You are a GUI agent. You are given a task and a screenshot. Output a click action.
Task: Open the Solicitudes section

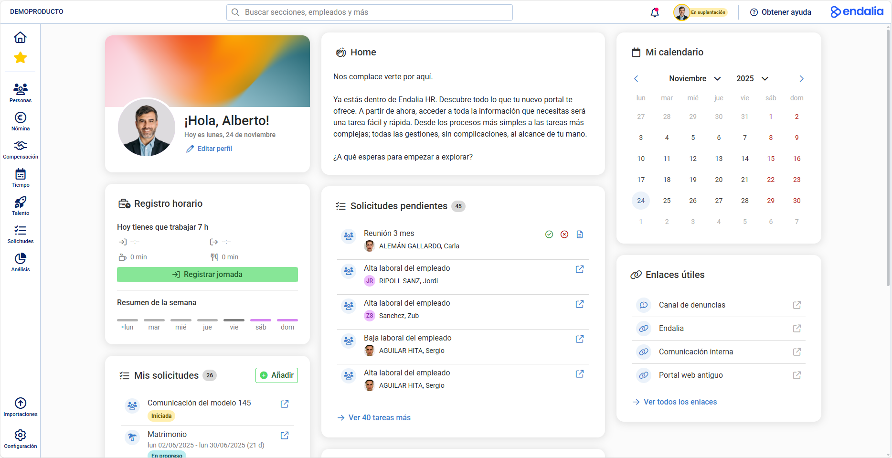click(20, 234)
